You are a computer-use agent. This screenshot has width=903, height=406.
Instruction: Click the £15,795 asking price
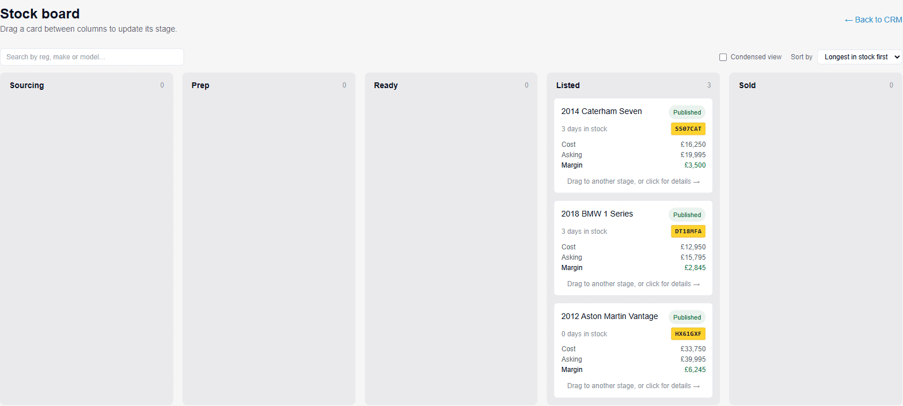coord(693,257)
